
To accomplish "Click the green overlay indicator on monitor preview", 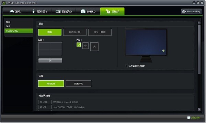I will tap(163, 51).
